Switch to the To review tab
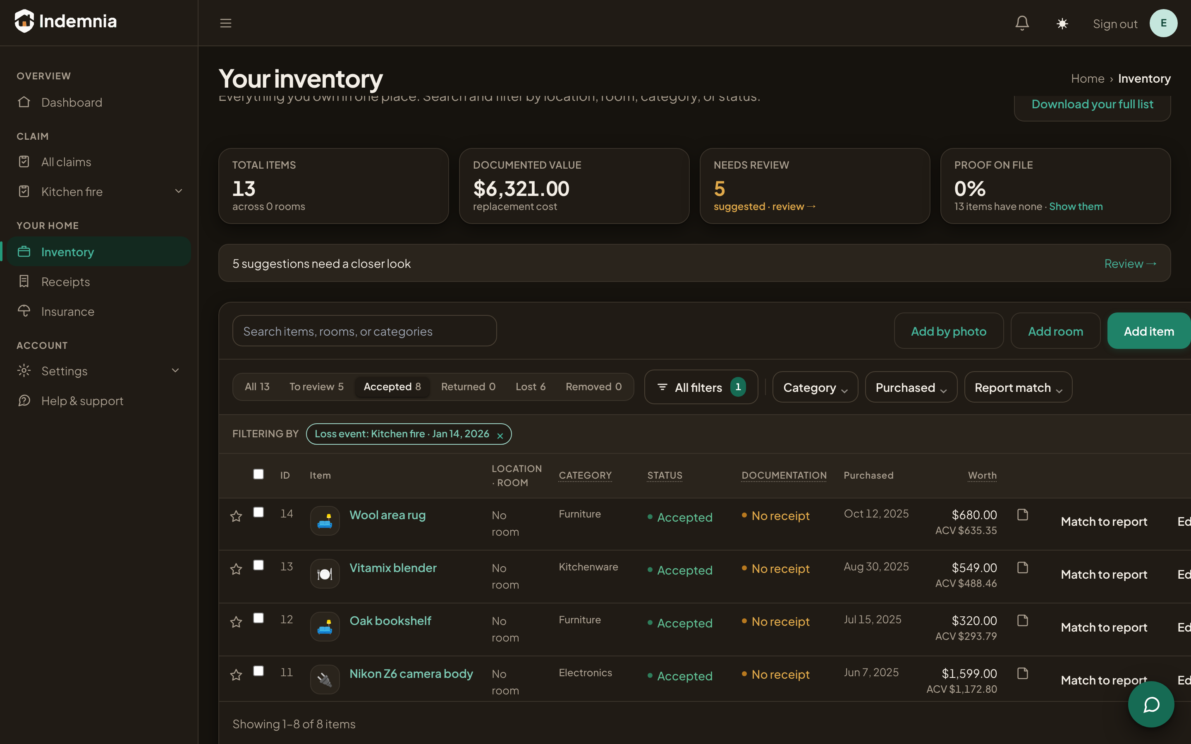 point(316,387)
